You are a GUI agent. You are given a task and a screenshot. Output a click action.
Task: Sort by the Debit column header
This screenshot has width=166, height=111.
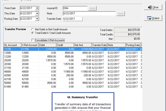click(x=47, y=45)
